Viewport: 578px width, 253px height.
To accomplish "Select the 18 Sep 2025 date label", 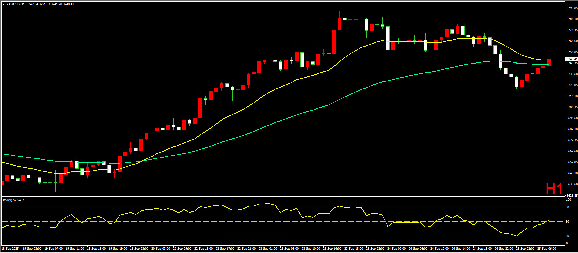I will pyautogui.click(x=11, y=249).
